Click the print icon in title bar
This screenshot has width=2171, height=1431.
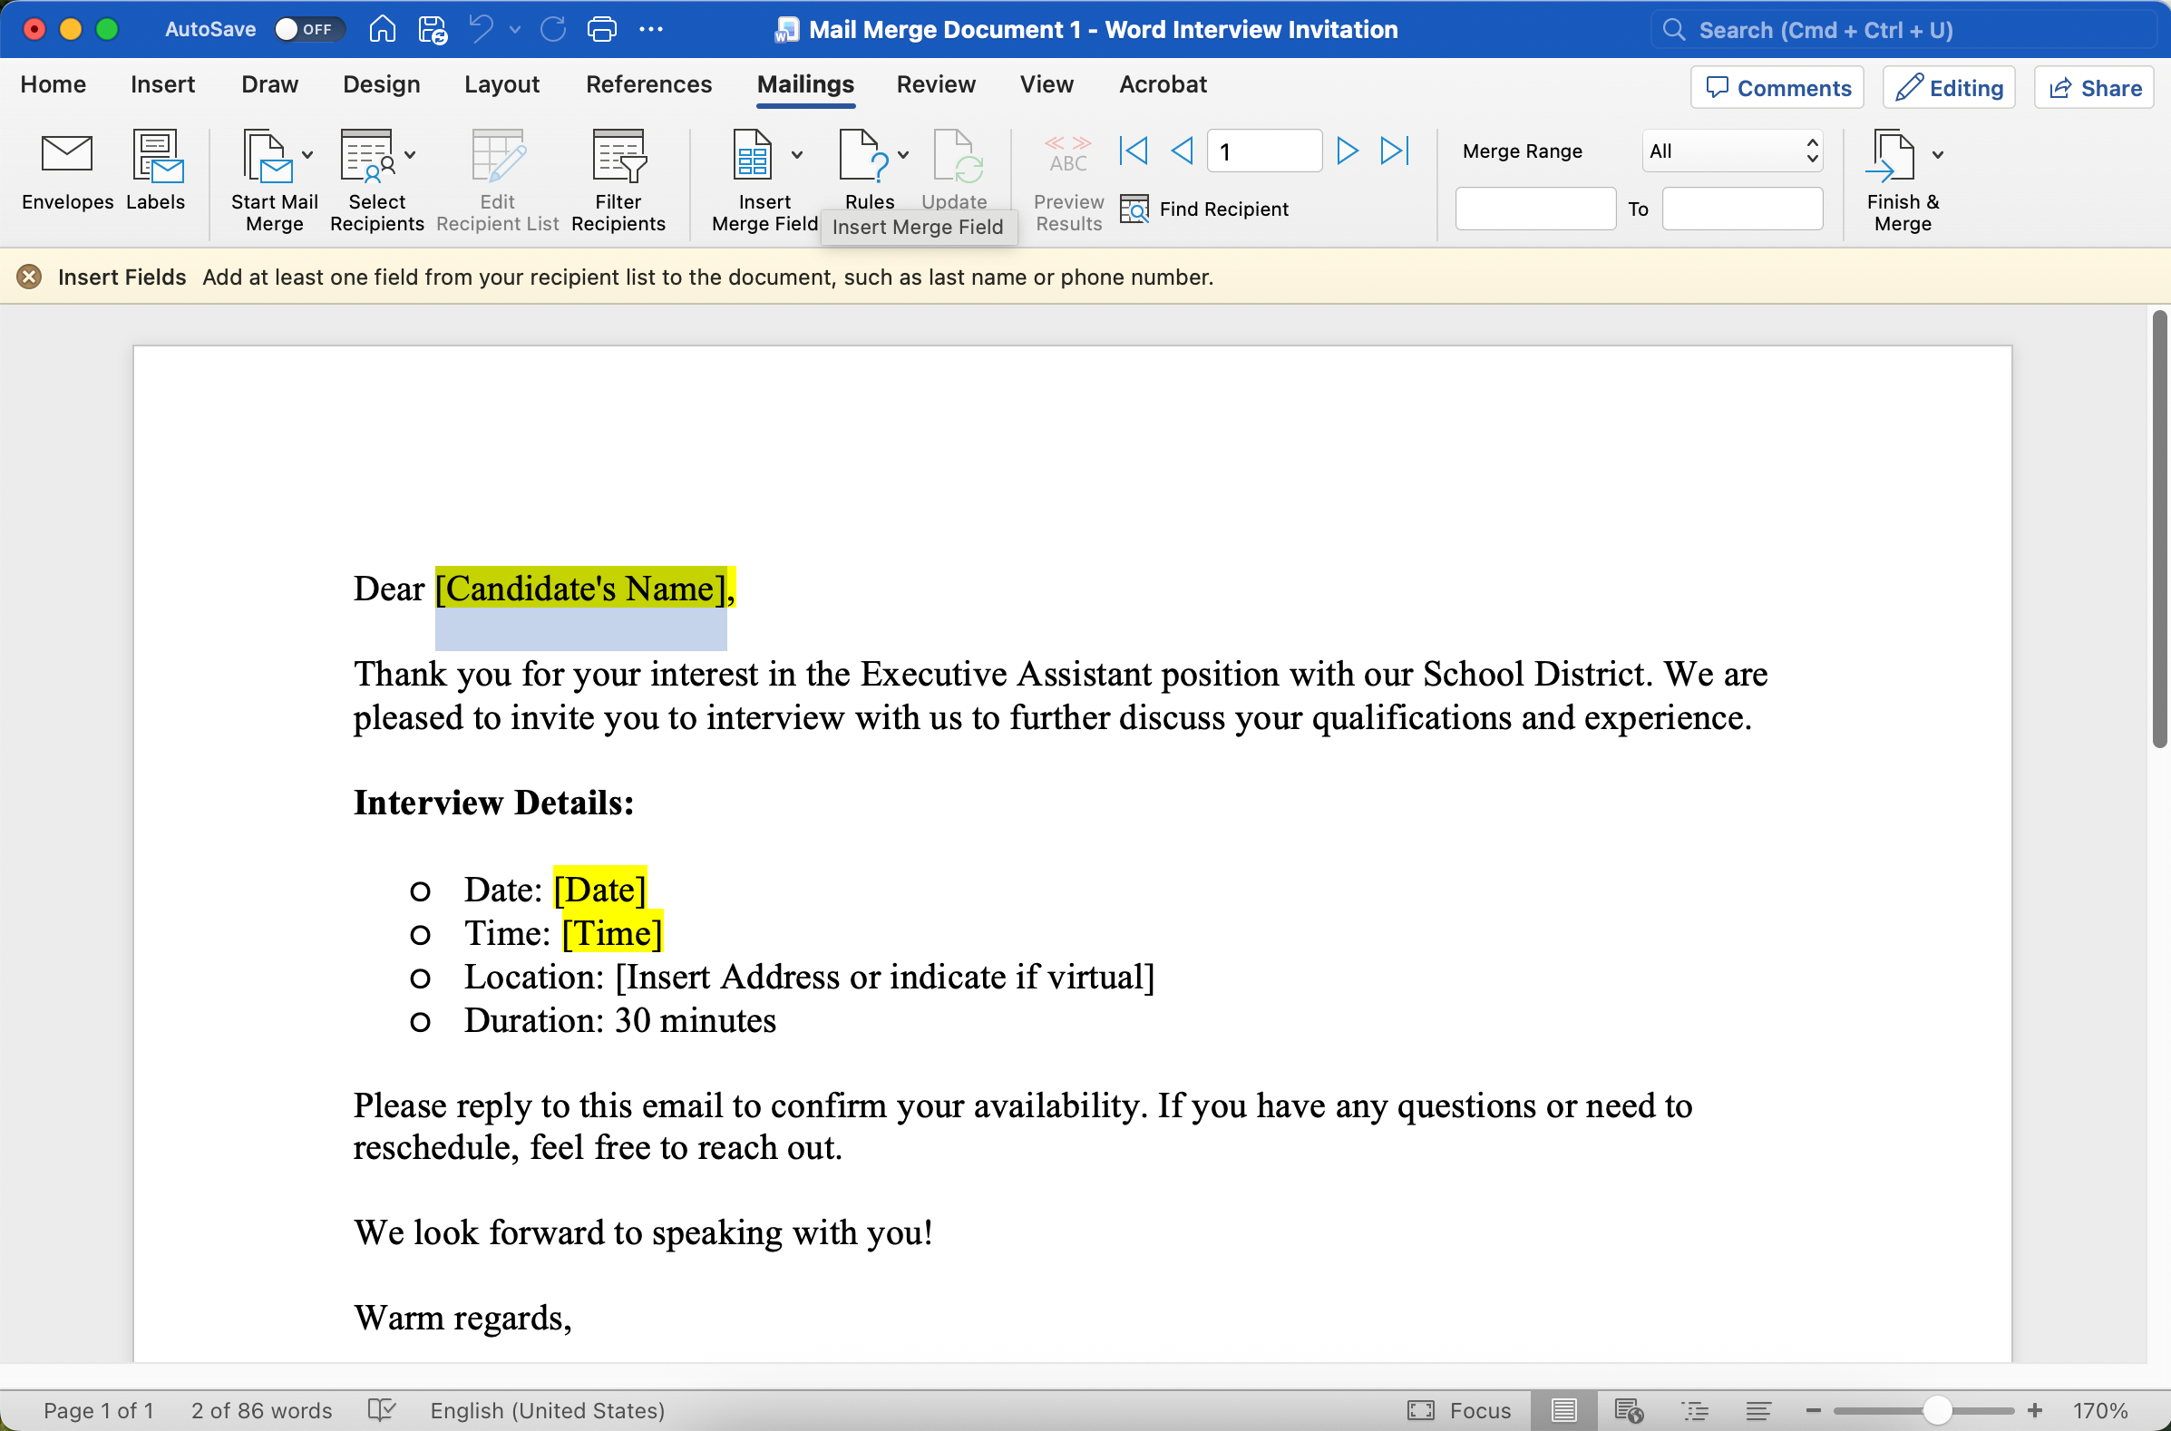601,29
